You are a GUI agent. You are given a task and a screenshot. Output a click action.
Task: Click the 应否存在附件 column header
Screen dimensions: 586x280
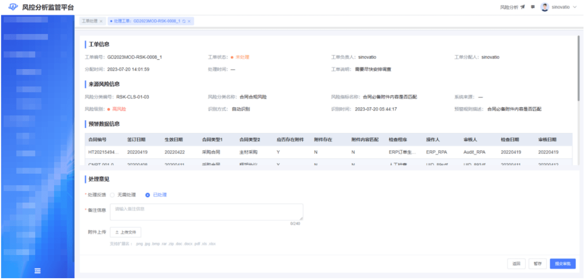(x=290, y=140)
